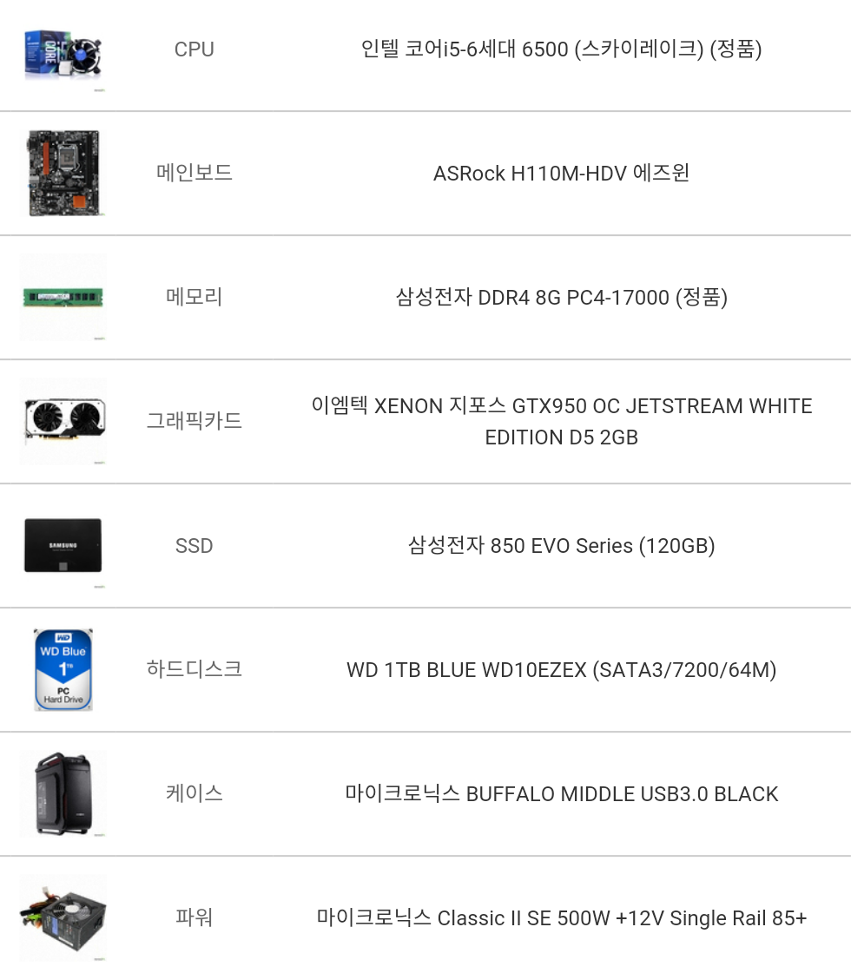Image resolution: width=851 pixels, height=973 pixels.
Task: Click the 그래픽카드 category label
Action: coord(194,421)
